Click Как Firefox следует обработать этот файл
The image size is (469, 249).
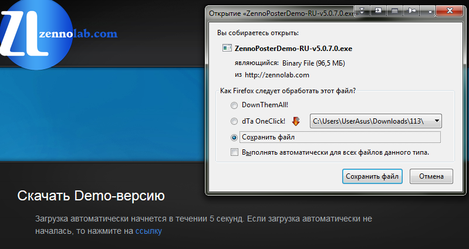click(x=288, y=91)
